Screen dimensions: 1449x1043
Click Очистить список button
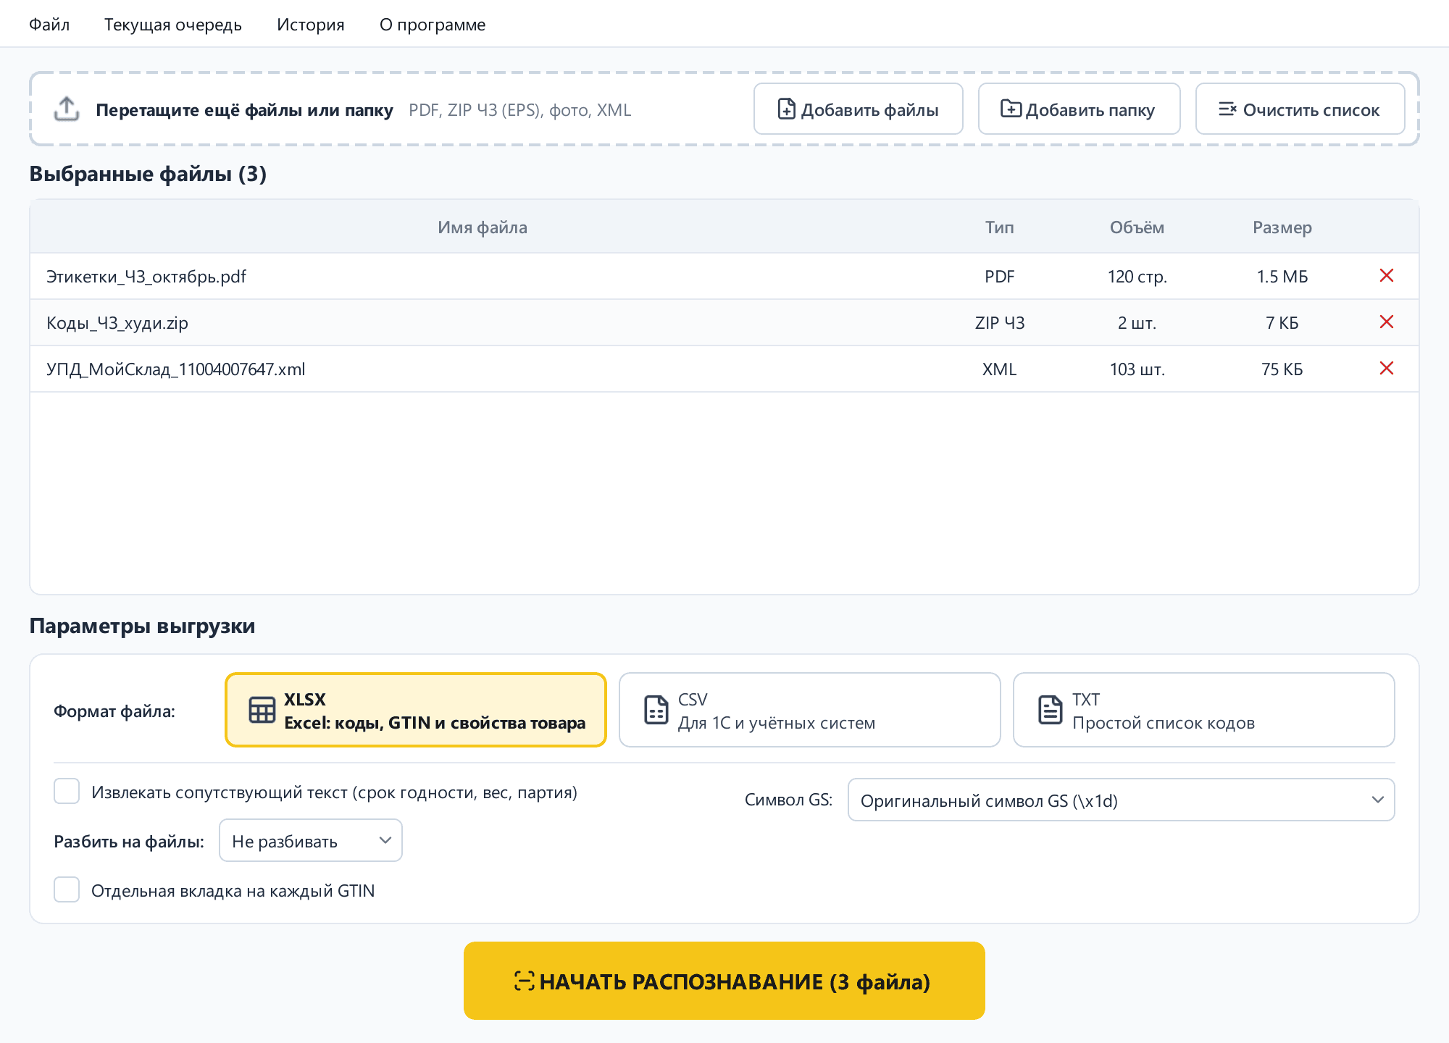point(1300,109)
